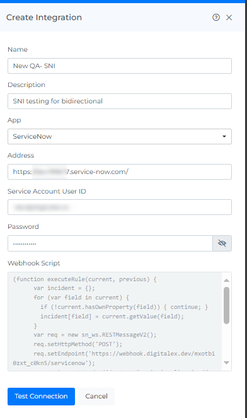The height and width of the screenshot is (418, 247).
Task: Open the help question mark icon
Action: point(216,18)
